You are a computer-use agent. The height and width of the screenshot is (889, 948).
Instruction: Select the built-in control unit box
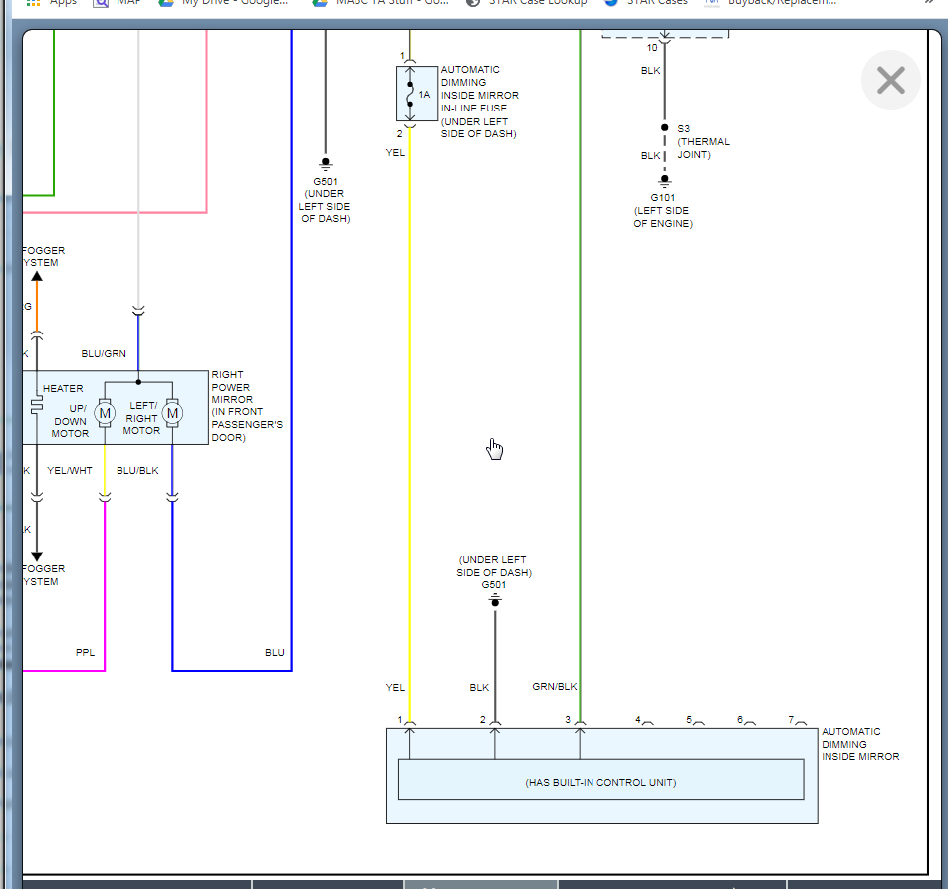tap(601, 779)
